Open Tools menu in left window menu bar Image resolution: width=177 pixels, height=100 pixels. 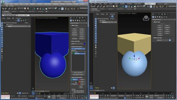11,4
